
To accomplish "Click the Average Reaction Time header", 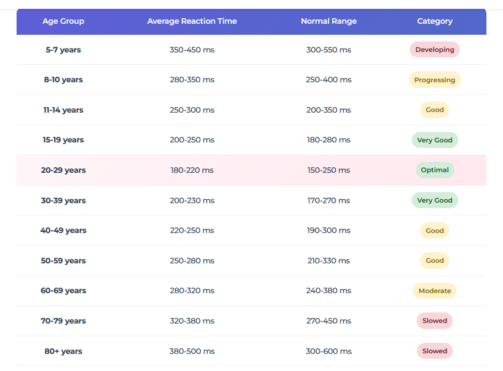I will 192,21.
